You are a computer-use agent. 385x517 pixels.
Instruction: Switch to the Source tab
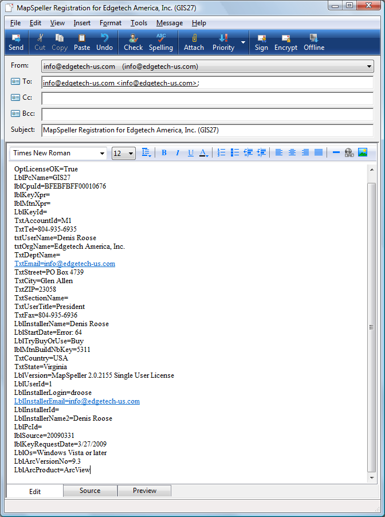(90, 491)
